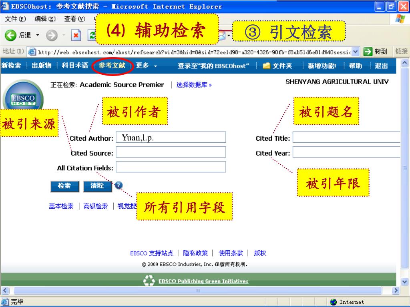Open the 隐私政策 link

[195, 253]
